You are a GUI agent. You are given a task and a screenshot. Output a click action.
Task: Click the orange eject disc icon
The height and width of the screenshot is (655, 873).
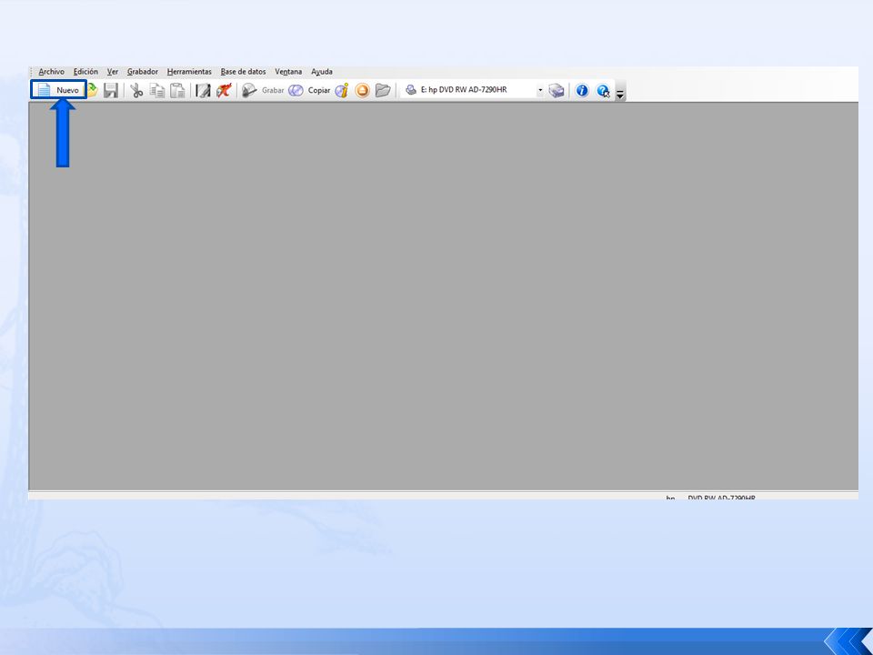(363, 90)
